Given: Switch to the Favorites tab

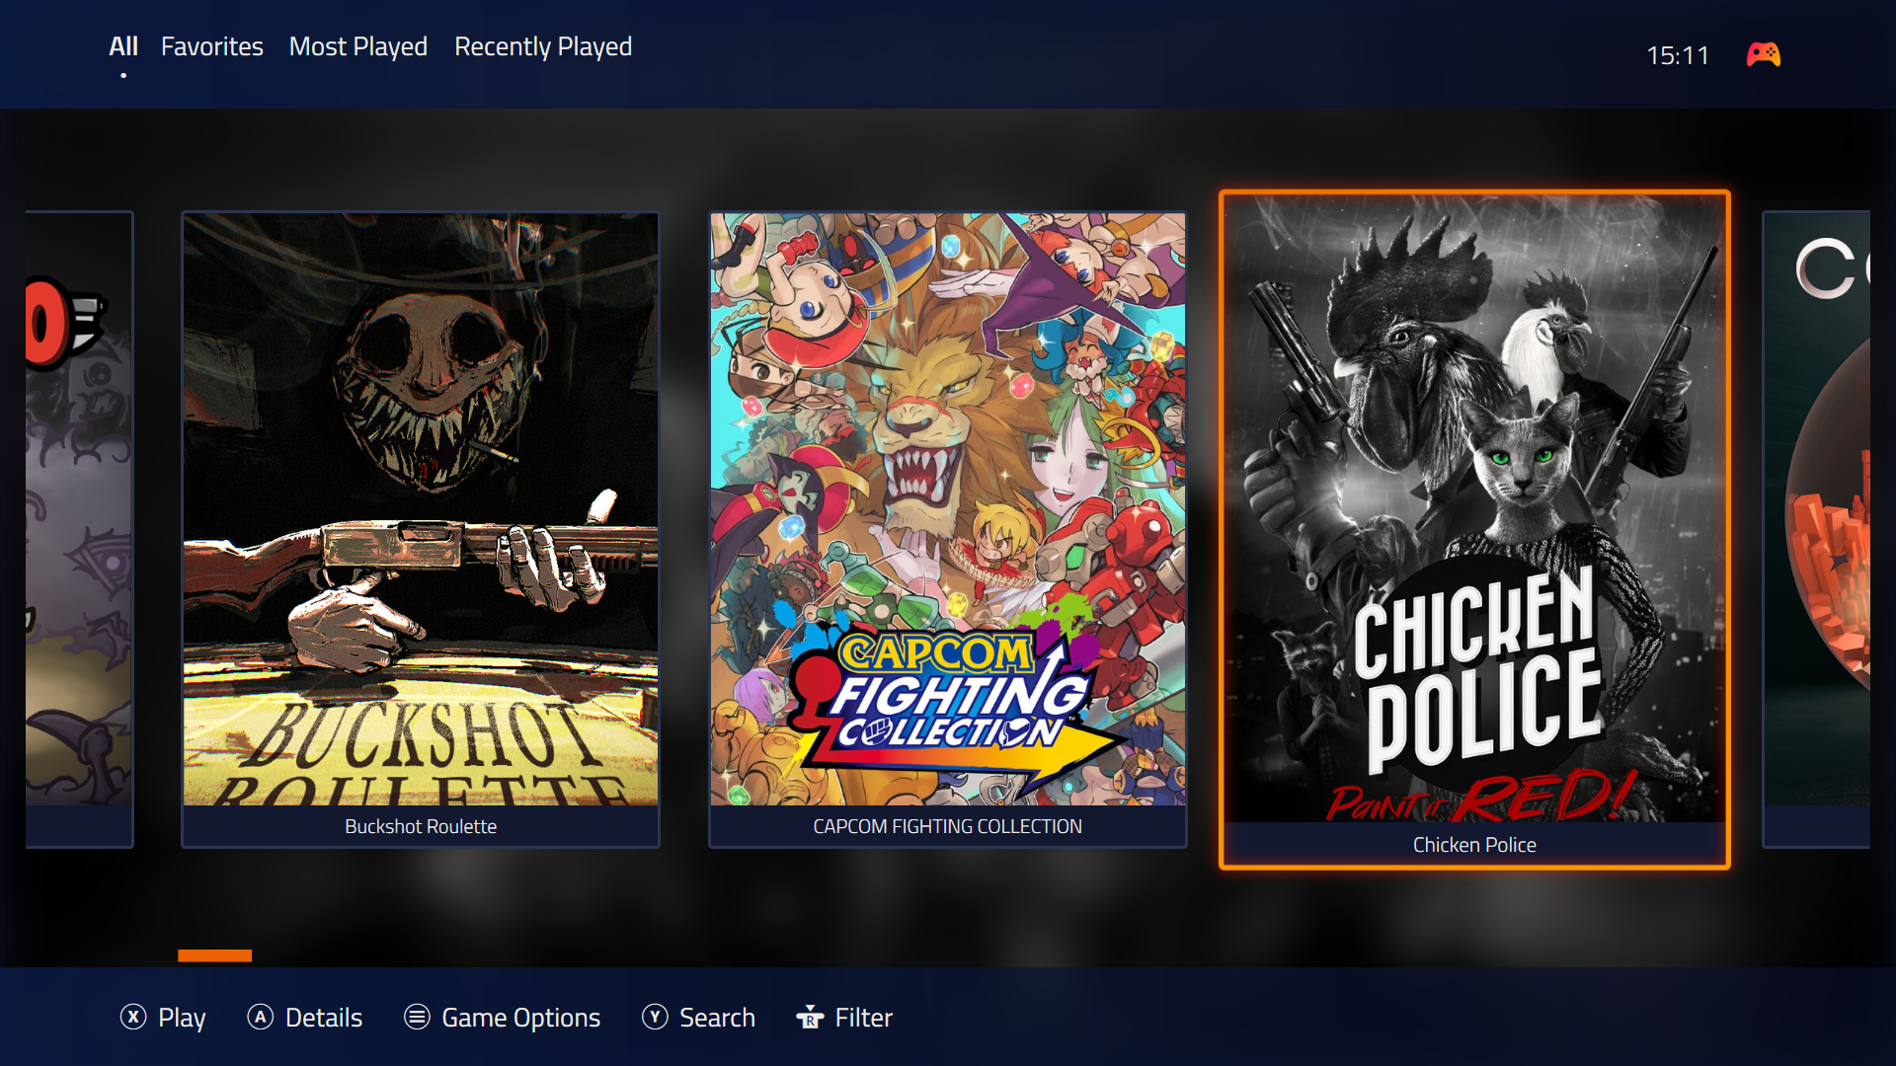Looking at the screenshot, I should click(x=211, y=46).
